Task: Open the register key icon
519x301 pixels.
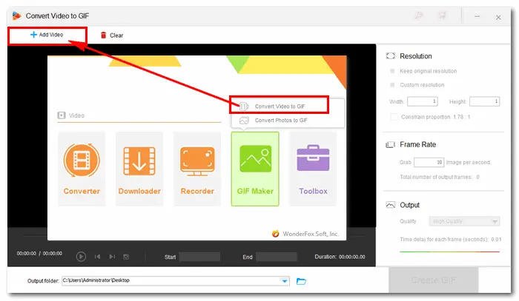Action: 419,16
